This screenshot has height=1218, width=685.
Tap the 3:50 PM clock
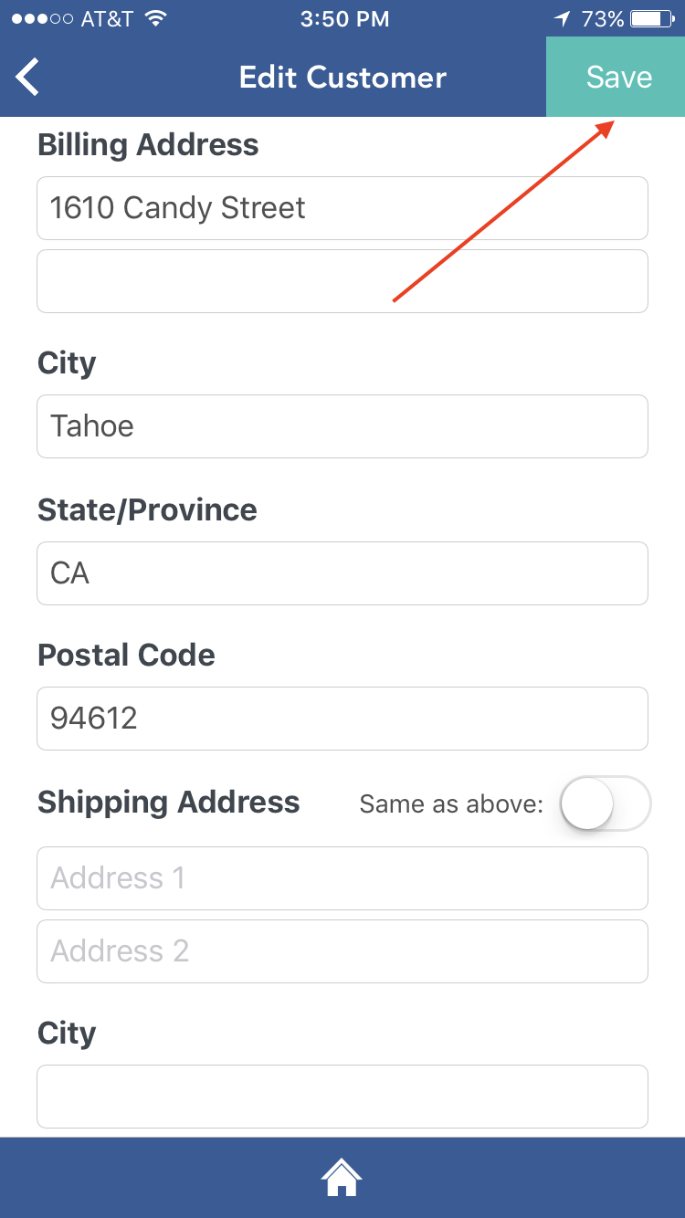[x=344, y=19]
